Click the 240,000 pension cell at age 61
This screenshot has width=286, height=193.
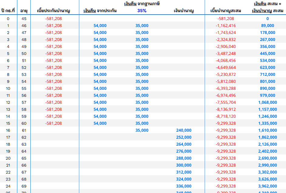(x=184, y=130)
